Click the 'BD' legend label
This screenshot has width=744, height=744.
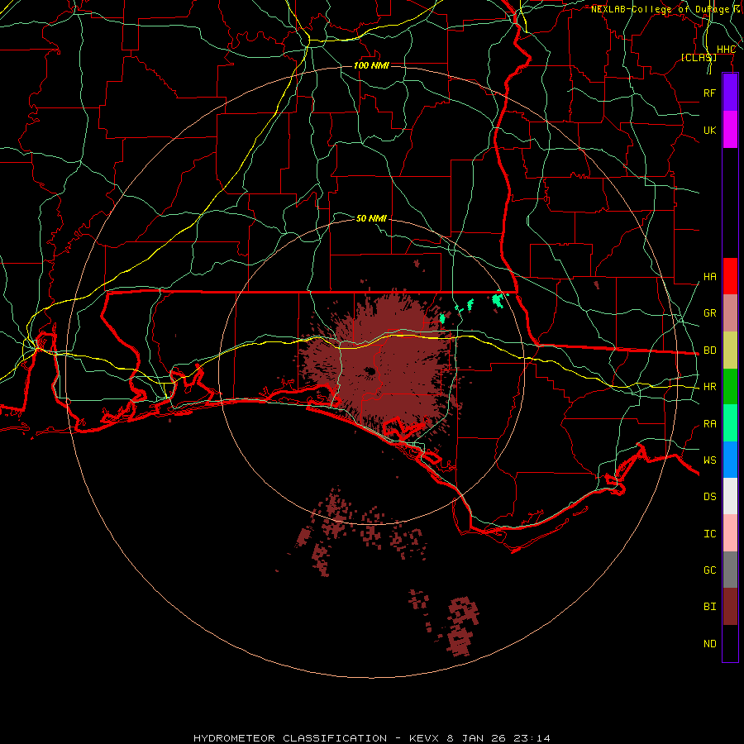(709, 351)
